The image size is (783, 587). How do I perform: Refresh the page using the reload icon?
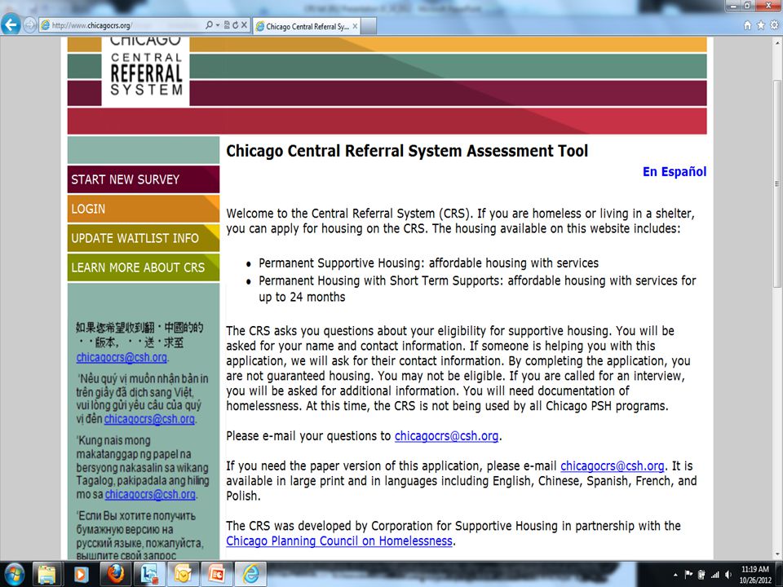(x=235, y=25)
